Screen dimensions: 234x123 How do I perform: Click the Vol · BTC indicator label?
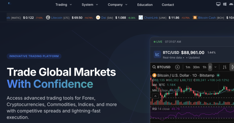(x=159, y=85)
